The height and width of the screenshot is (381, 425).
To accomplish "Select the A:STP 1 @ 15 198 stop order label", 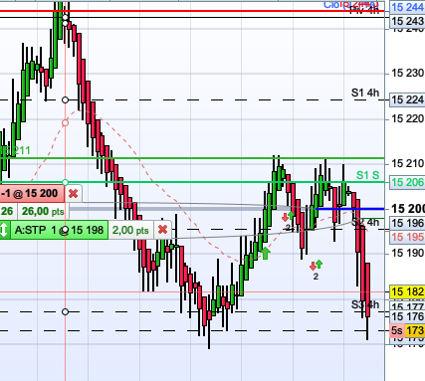I will (59, 230).
